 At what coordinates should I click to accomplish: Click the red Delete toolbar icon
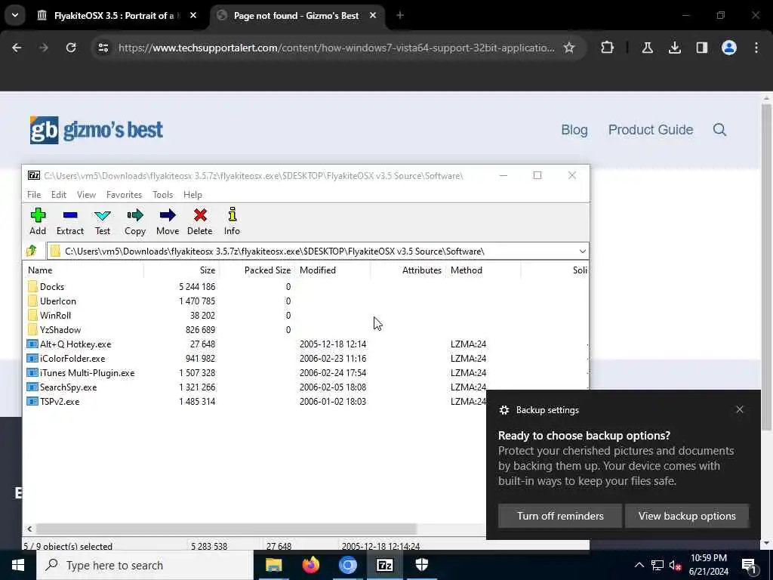click(x=199, y=215)
